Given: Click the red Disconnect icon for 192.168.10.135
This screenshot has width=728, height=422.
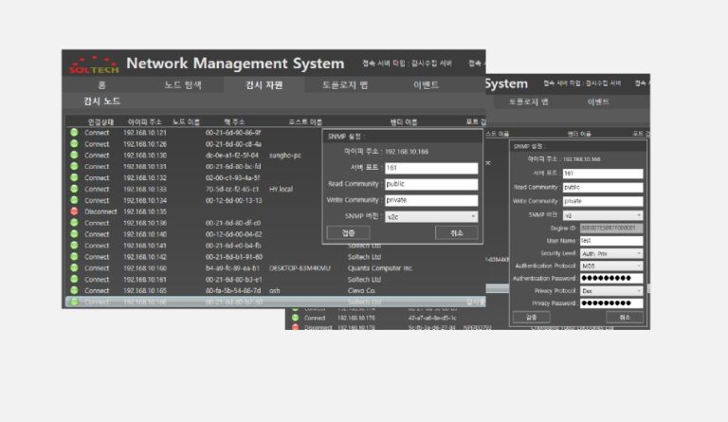Looking at the screenshot, I should 74,211.
